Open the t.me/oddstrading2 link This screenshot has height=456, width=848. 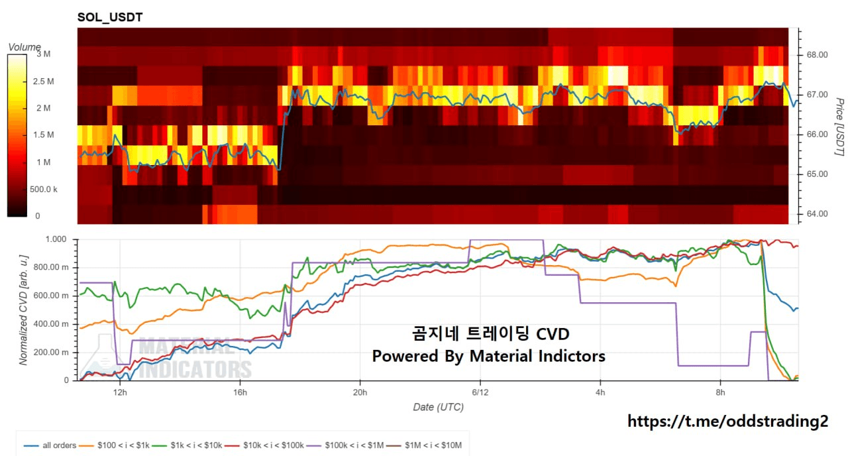727,421
